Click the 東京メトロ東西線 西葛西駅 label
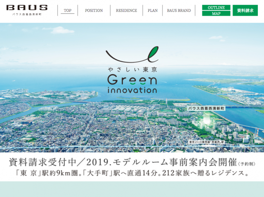Viewport: 264px width, 197px height. (207, 142)
